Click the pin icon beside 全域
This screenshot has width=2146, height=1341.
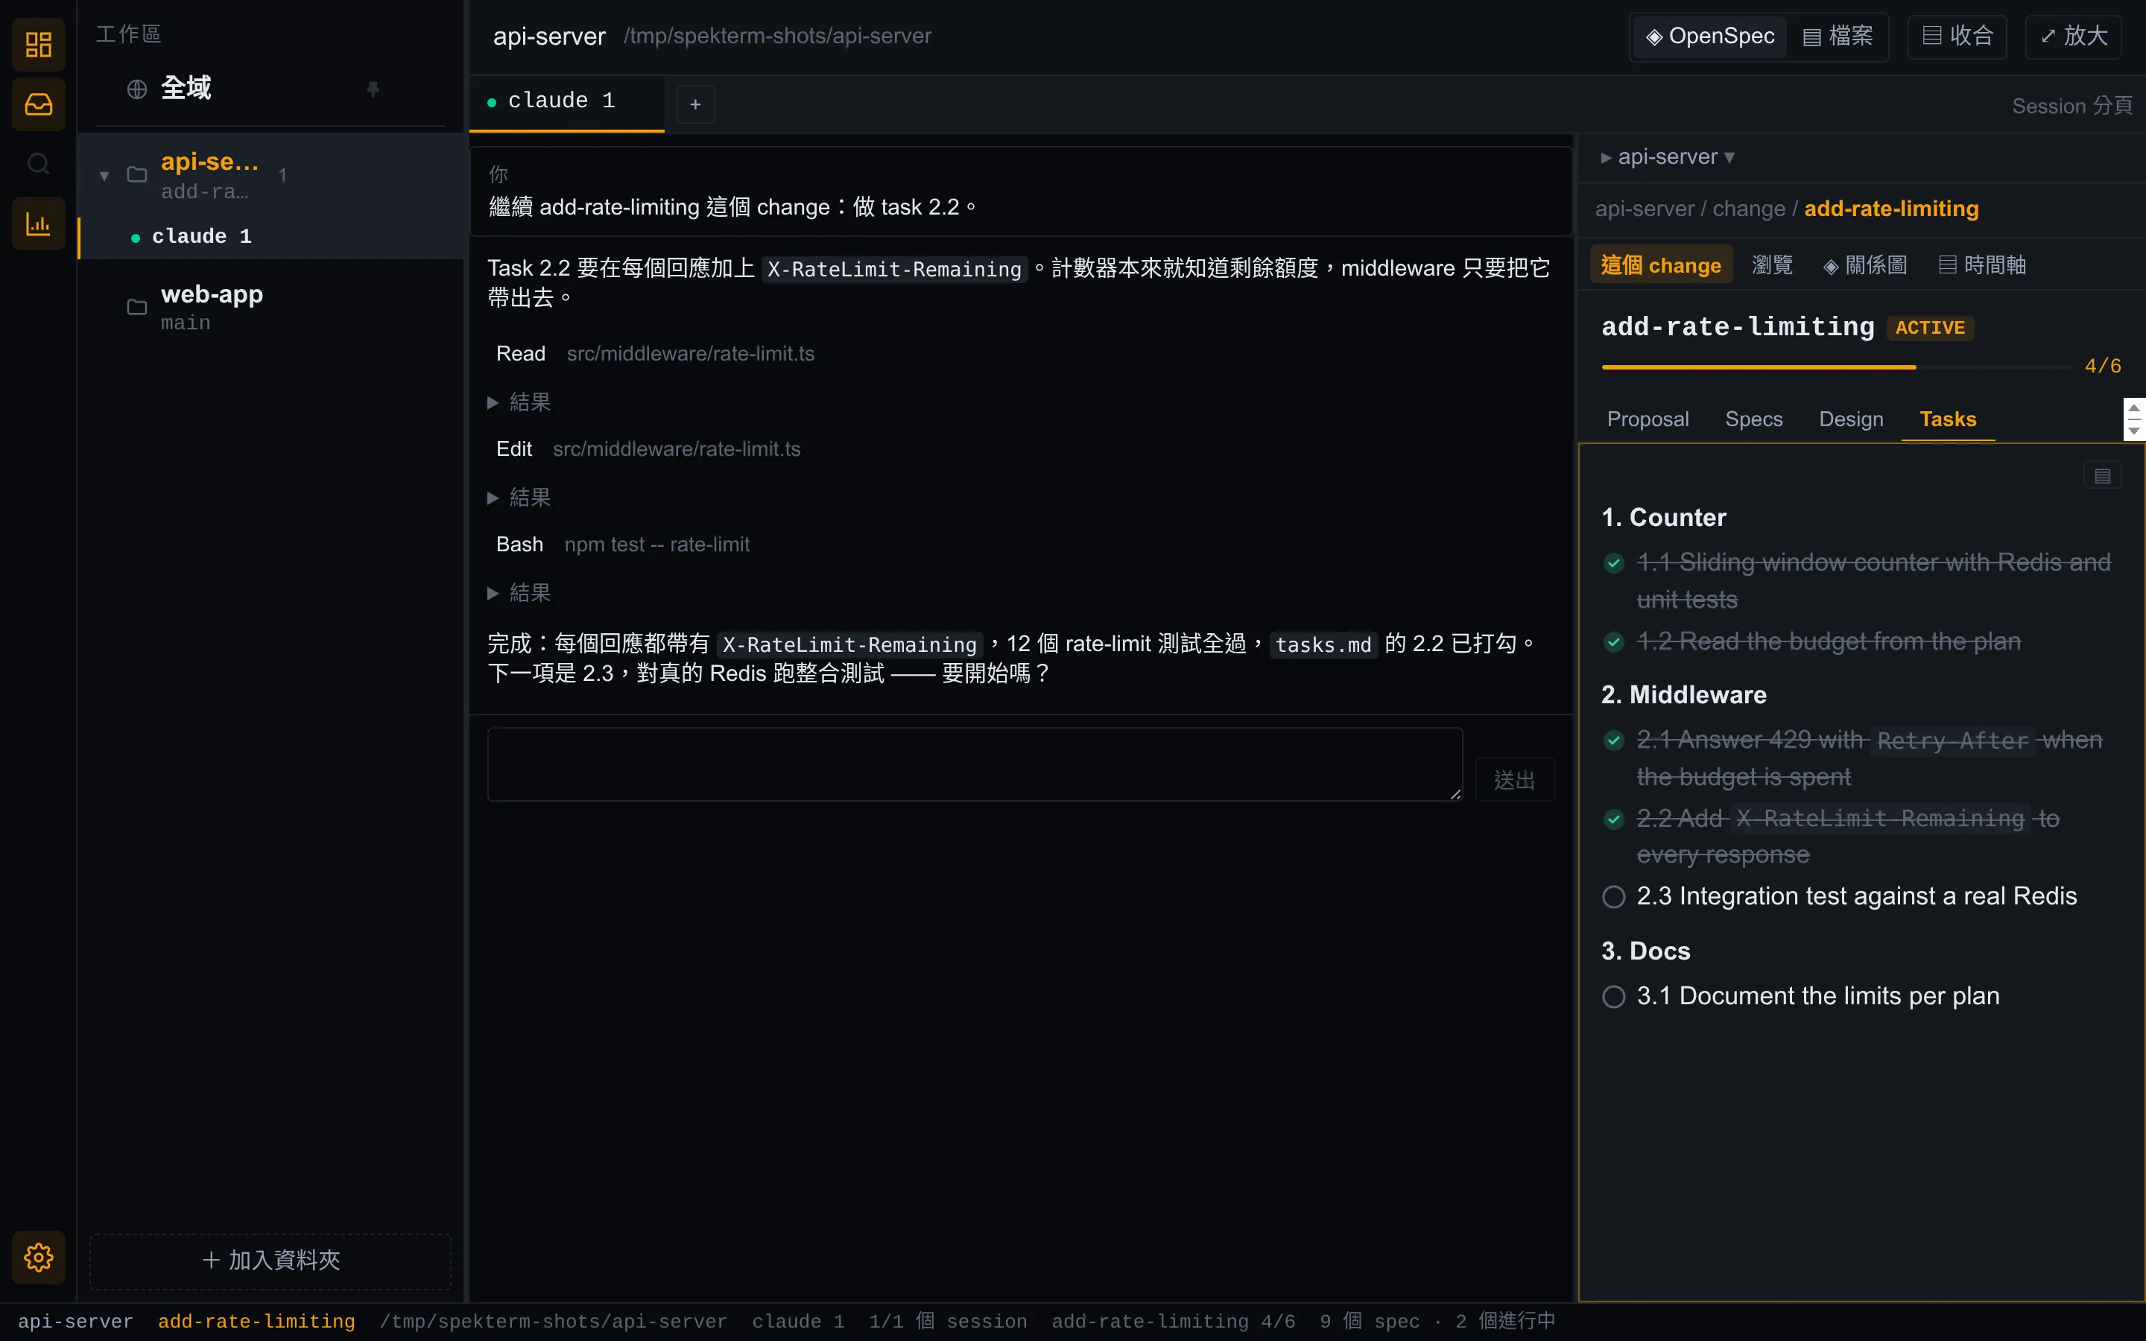click(373, 89)
